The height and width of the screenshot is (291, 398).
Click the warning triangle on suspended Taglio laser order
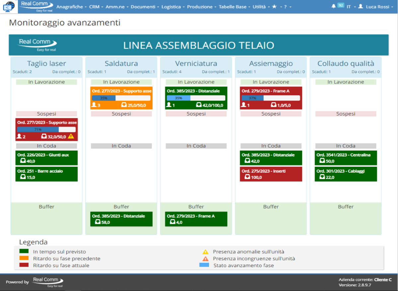[71, 136]
